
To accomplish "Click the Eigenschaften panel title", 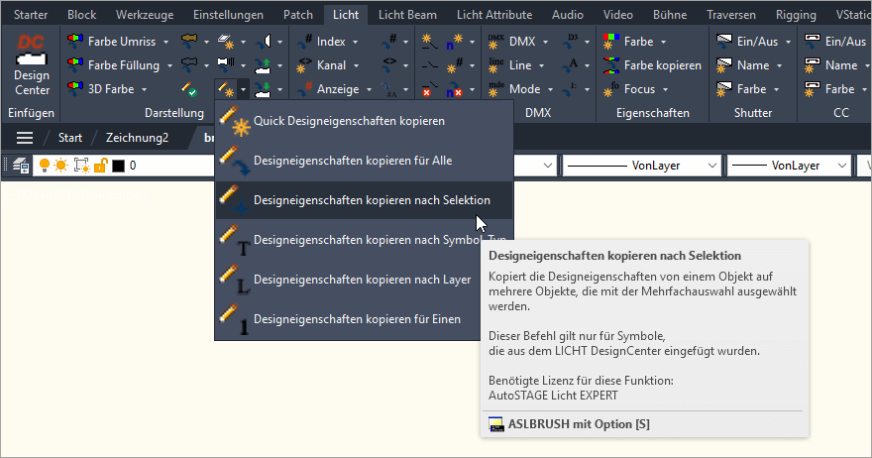I will click(x=652, y=113).
